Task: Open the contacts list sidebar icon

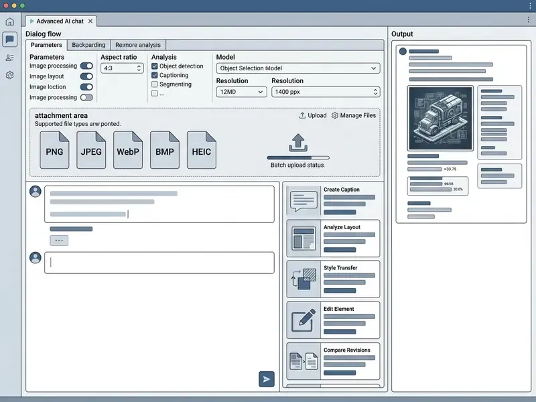Action: click(10, 58)
